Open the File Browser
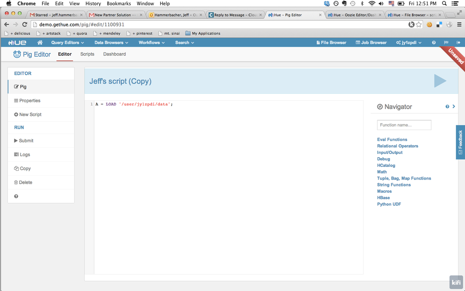Screen dimensions: 465x291 pos(331,42)
